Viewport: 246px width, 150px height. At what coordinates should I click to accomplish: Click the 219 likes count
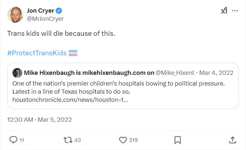coord(133,140)
